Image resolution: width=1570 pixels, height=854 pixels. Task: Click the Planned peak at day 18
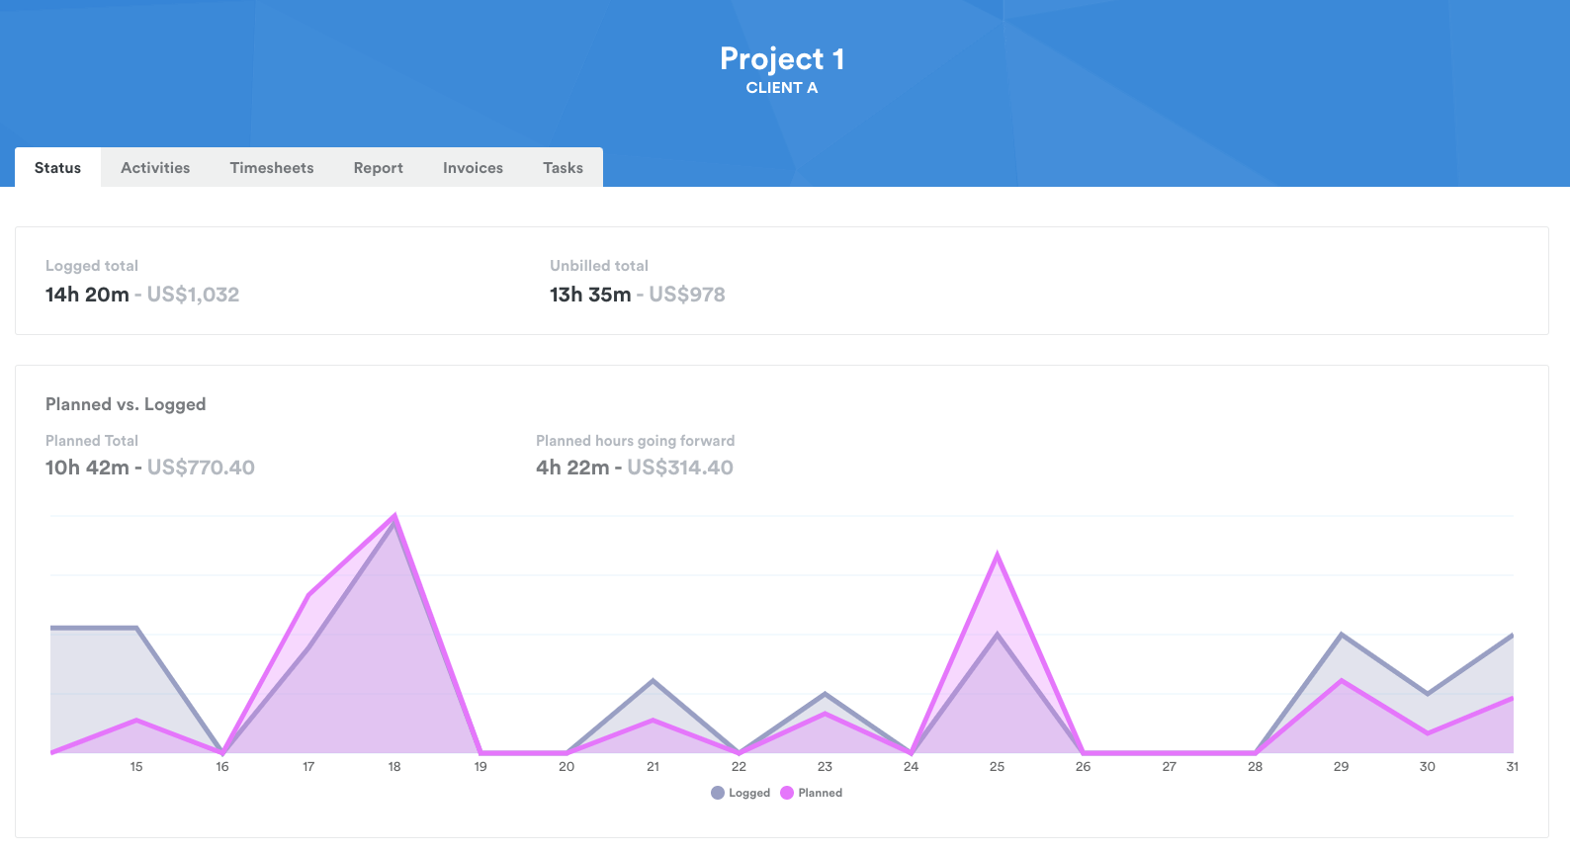pyautogui.click(x=395, y=515)
